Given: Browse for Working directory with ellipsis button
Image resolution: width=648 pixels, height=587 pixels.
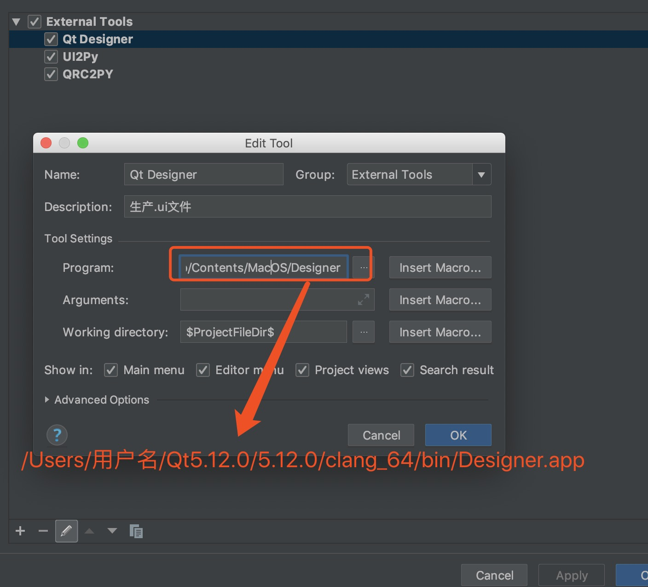Looking at the screenshot, I should pos(364,332).
